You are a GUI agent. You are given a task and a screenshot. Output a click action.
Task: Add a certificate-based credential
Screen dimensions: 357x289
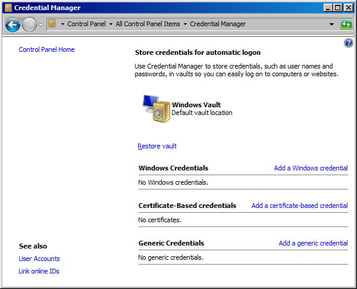coord(299,206)
